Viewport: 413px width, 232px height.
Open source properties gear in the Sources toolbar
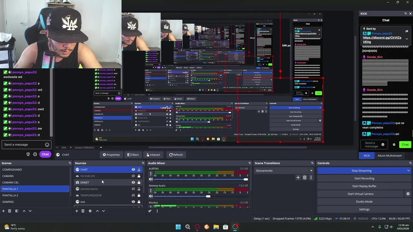pyautogui.click(x=90, y=211)
